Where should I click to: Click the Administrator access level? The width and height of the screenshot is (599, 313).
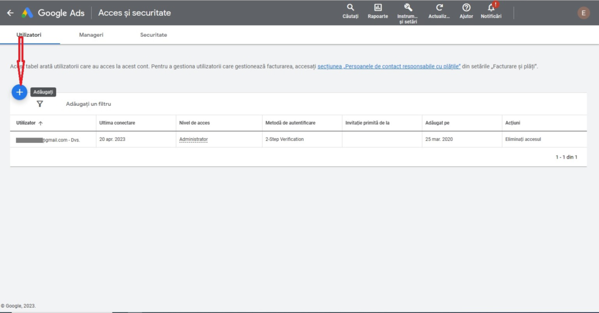193,139
